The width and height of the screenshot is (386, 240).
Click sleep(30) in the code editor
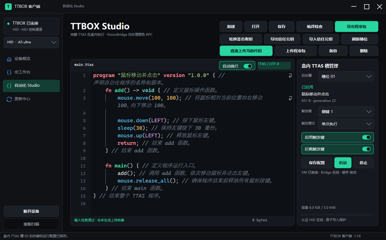coord(133,128)
